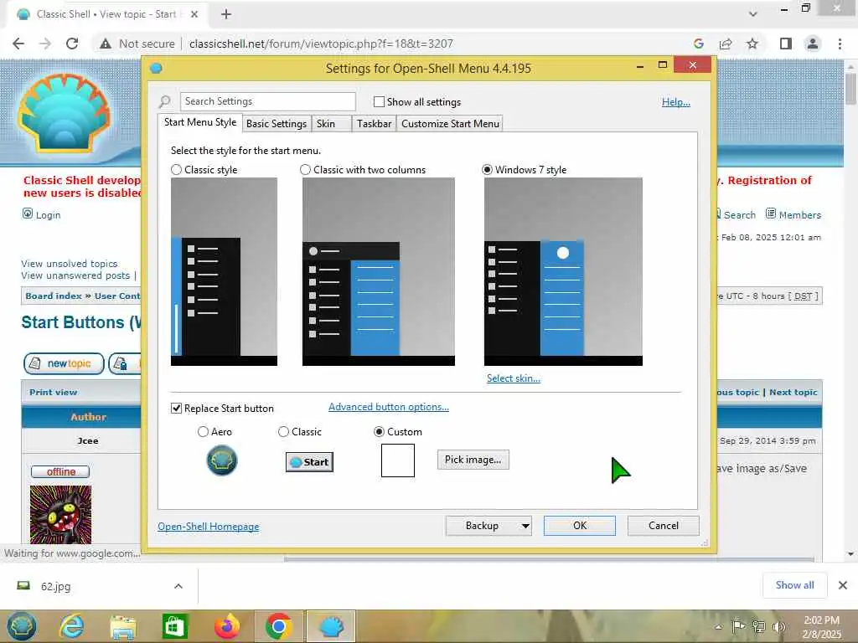
Task: Select the Classic style radio button
Action: [176, 169]
